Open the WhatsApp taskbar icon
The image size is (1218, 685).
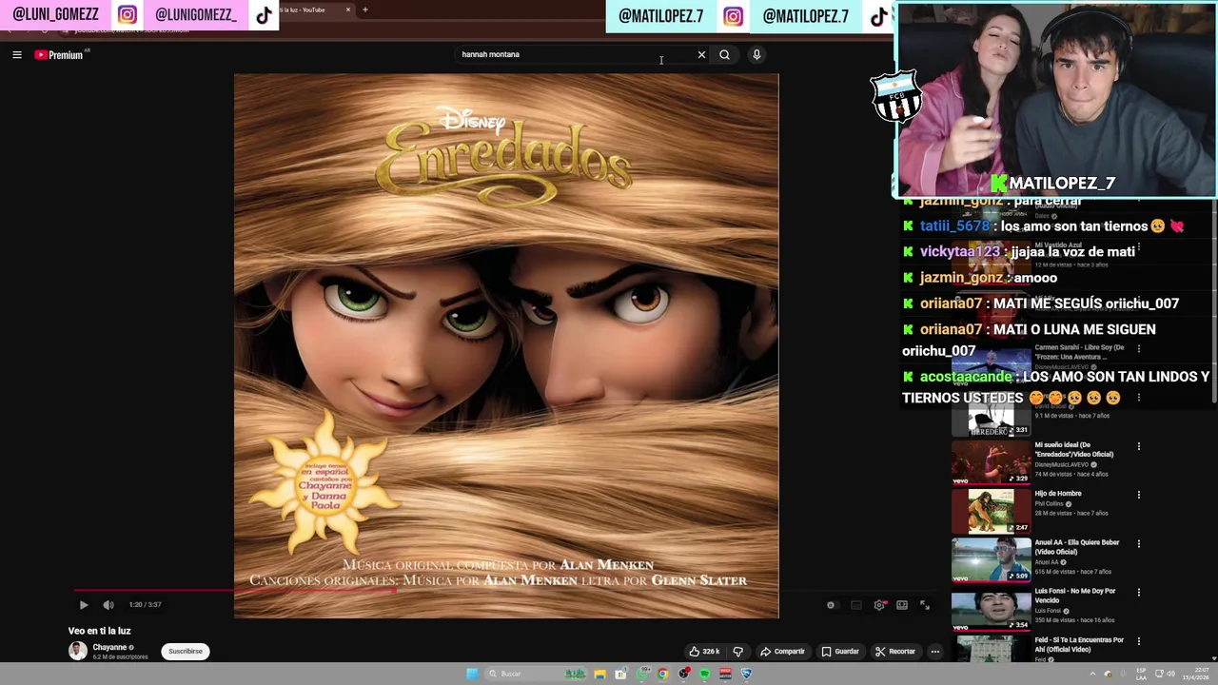[x=643, y=674]
